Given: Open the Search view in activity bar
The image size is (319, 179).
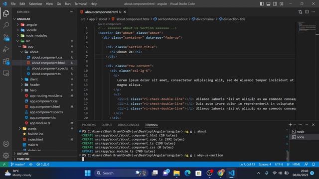Looking at the screenshot, I should coord(6,25).
